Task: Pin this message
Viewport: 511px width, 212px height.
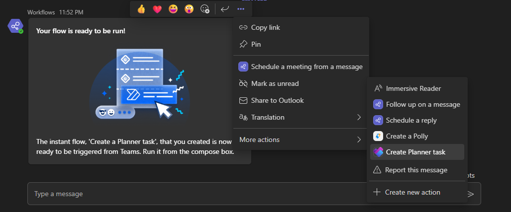Action: (x=301, y=44)
